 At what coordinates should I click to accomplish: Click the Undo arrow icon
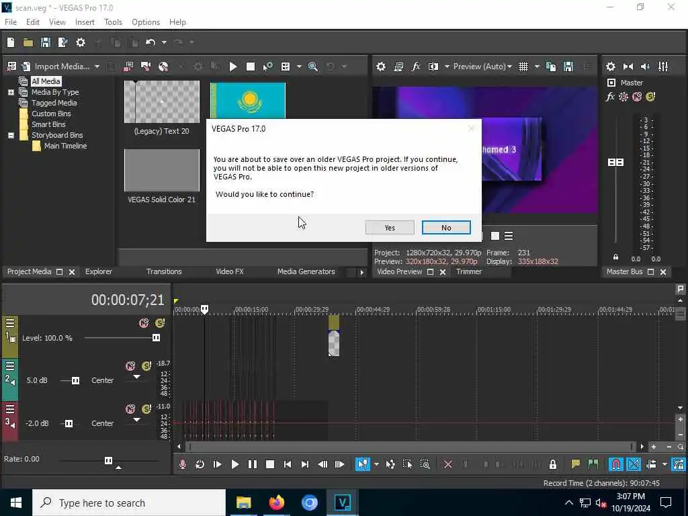[x=150, y=42]
